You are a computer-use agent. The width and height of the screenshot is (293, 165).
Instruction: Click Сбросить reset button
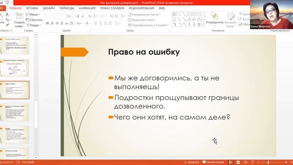[34, 20]
